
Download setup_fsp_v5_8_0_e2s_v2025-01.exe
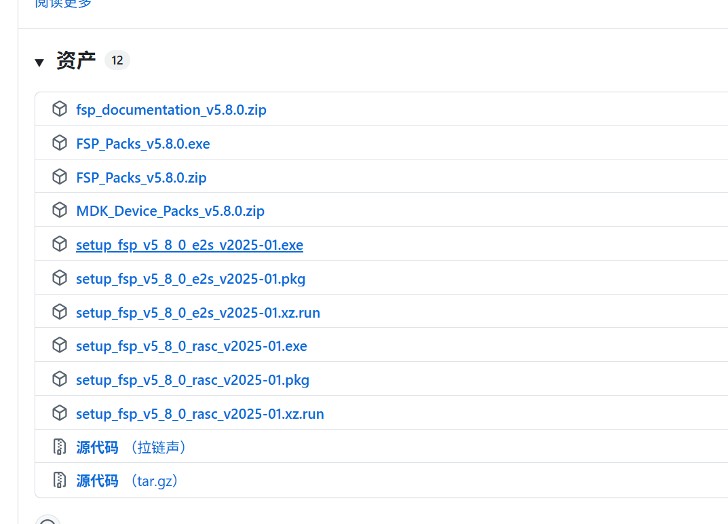(x=189, y=245)
